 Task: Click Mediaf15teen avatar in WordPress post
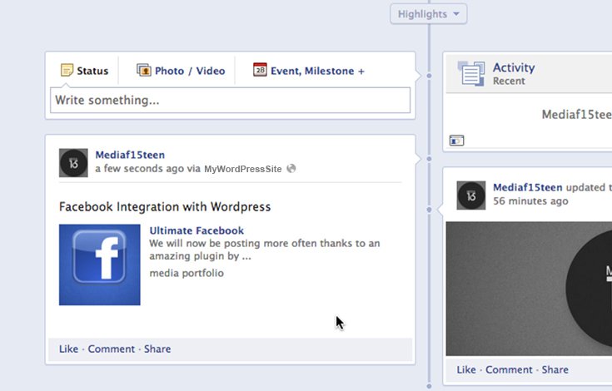73,162
